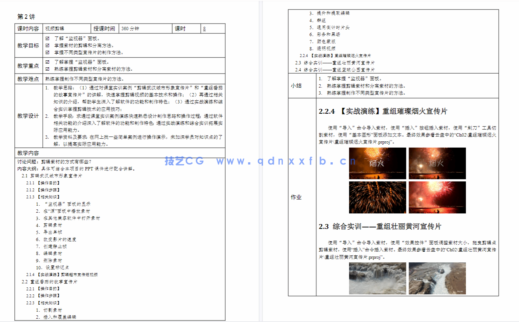This screenshot has height=322, width=519.
Task: Open the bottom-left fireworks explosion thumbnail
Action: click(377, 197)
